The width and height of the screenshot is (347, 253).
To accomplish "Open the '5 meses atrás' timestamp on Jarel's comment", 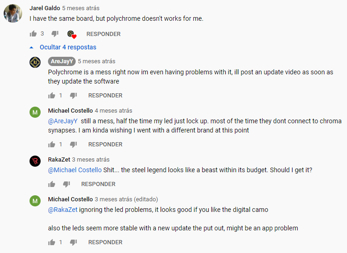I will tap(81, 8).
